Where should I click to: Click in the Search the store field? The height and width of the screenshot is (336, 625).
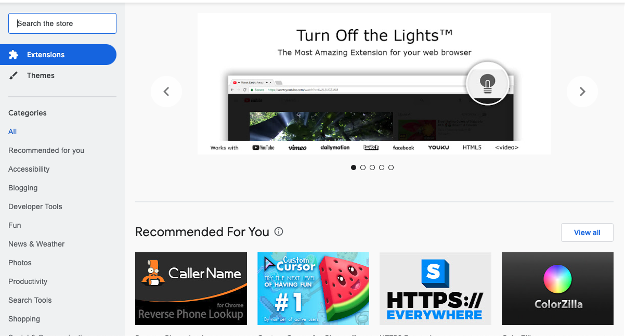(62, 23)
